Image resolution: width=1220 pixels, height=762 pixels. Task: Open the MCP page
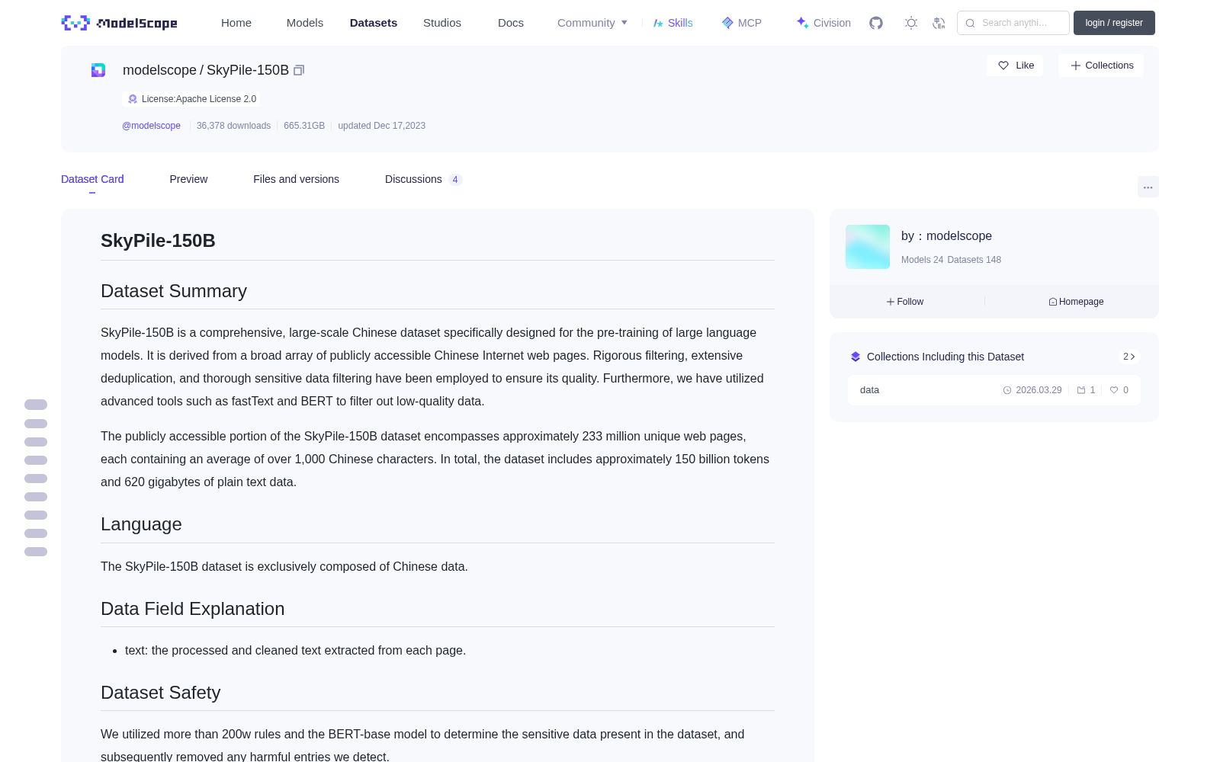click(741, 23)
